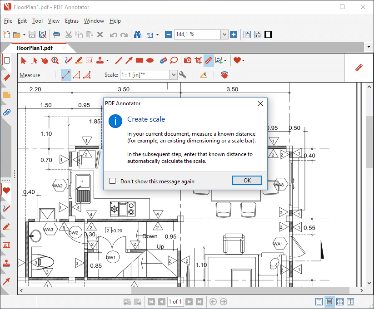Expand the page settings dropdown arrow
Image resolution: width=374 pixels, height=309 pixels.
coord(157,35)
